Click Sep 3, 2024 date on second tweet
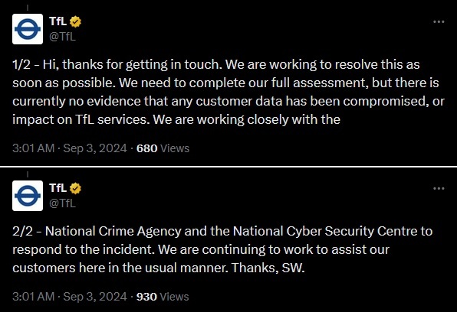 pyautogui.click(x=95, y=297)
